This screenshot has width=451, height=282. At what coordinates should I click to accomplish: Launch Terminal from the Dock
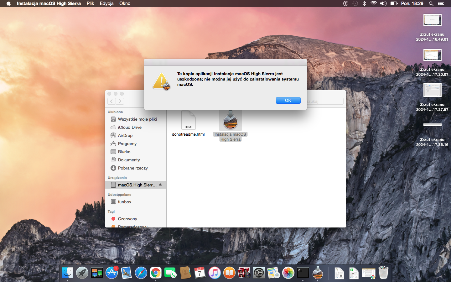coord(303,273)
